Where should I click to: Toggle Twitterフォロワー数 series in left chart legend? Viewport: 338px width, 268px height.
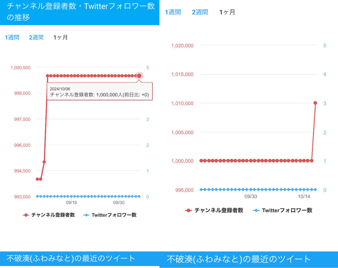110,215
